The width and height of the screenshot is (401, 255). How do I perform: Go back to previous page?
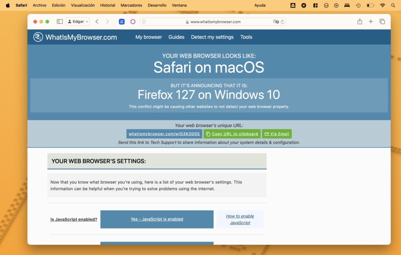point(97,22)
